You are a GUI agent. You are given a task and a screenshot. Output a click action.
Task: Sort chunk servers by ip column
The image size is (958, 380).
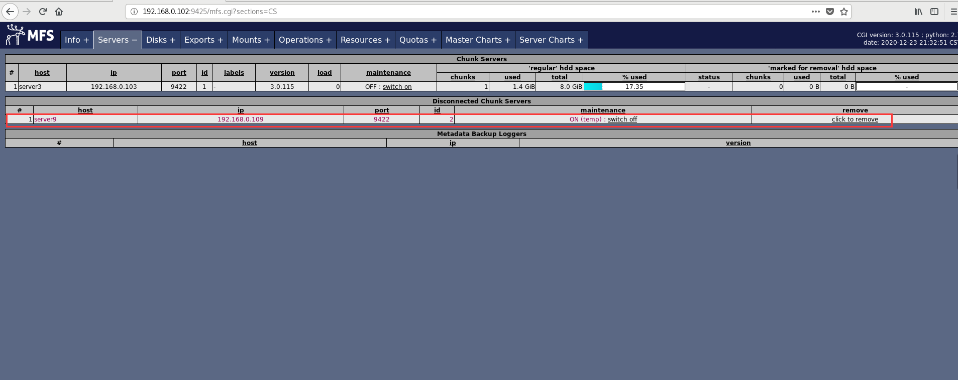(x=114, y=73)
